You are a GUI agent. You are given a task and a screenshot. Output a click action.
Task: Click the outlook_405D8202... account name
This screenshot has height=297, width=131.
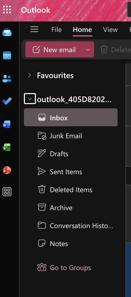point(74,99)
